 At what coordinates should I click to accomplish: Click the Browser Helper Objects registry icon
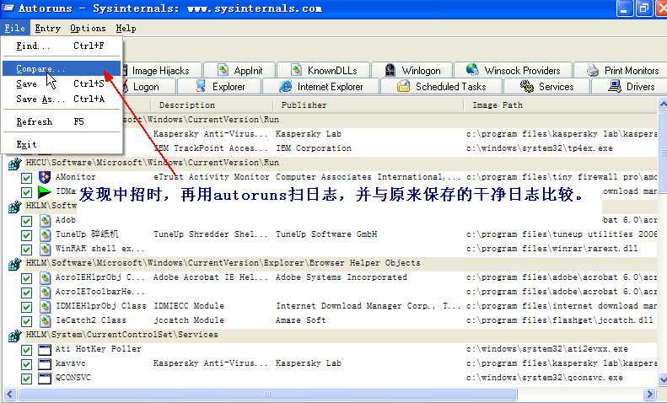[15, 264]
